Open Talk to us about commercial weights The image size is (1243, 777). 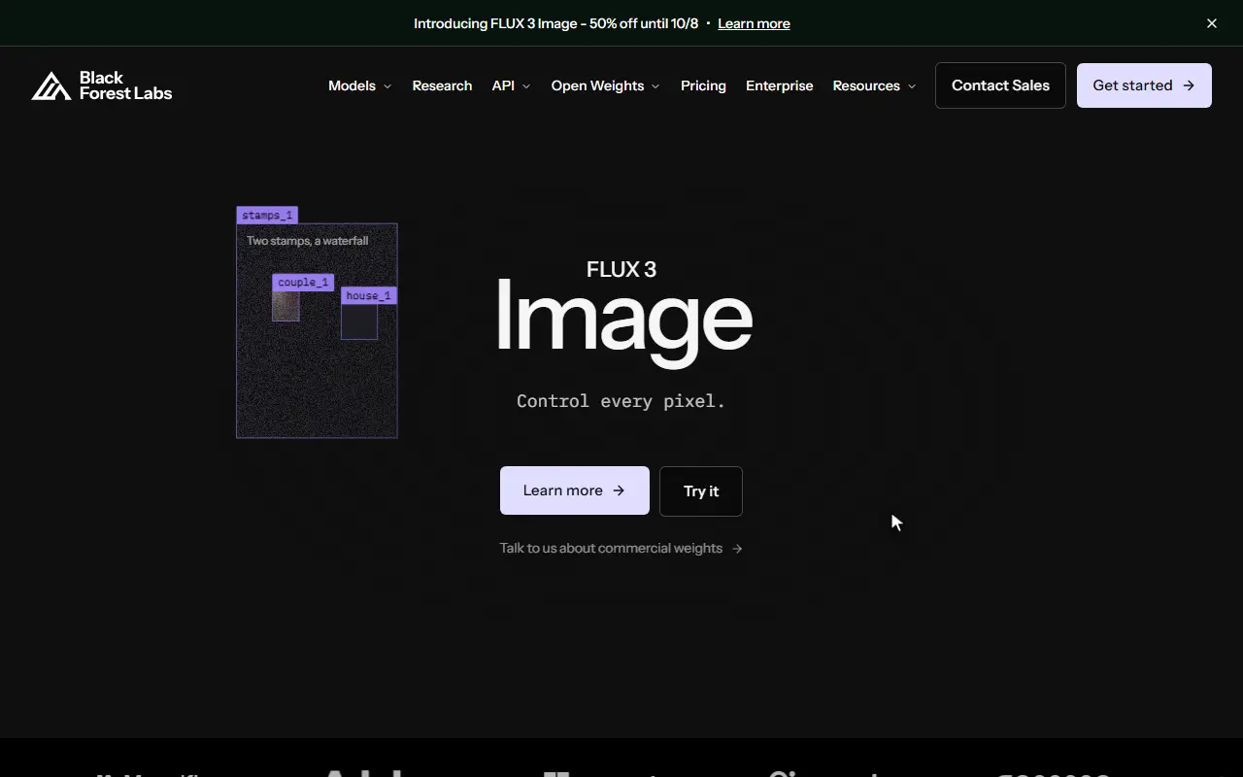tap(621, 548)
